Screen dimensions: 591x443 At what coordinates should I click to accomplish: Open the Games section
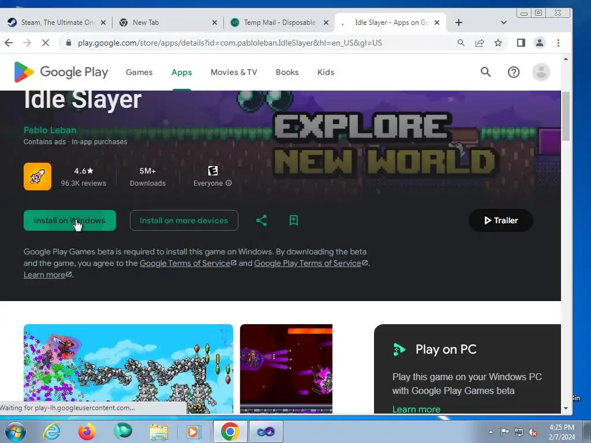tap(139, 72)
